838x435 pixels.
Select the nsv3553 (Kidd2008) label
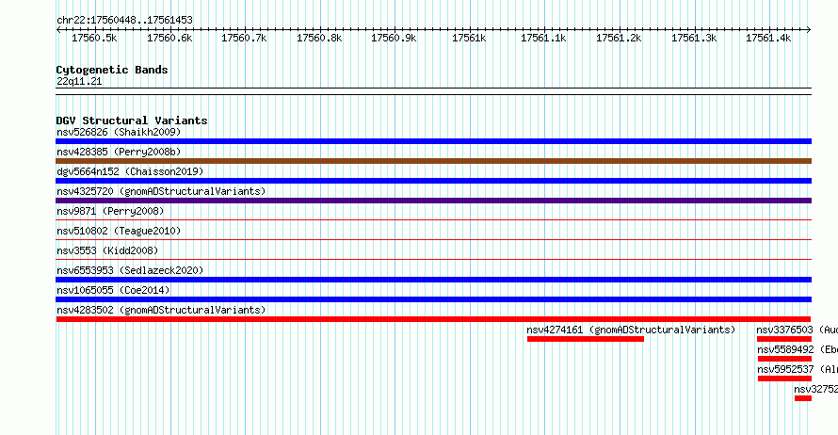click(x=107, y=250)
